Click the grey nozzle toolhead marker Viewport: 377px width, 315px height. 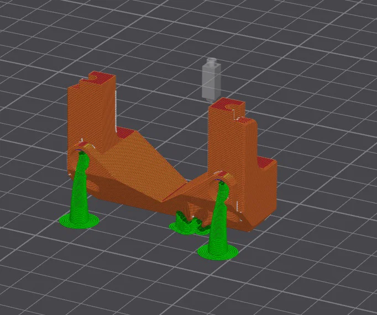[x=211, y=80]
